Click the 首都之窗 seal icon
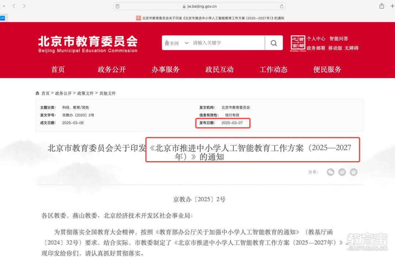 pyautogui.click(x=298, y=43)
